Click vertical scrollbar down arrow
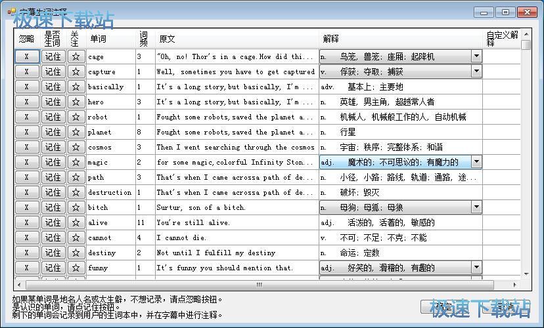Screen dimensions: 544x328 tap(526, 274)
